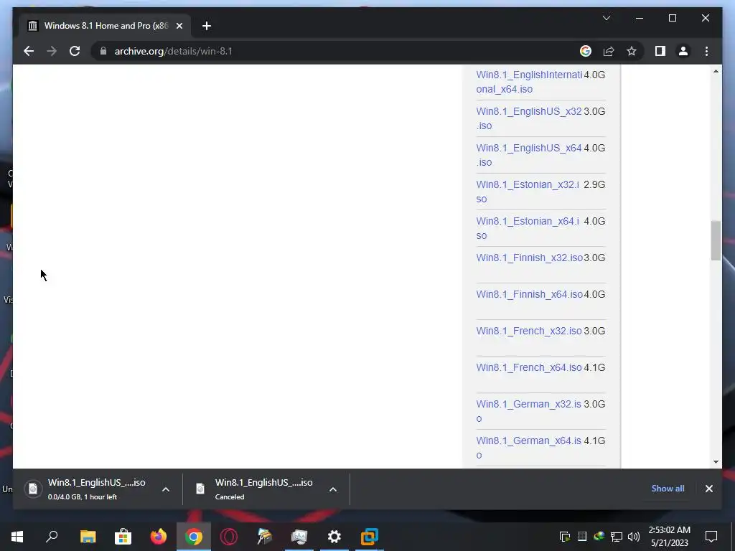Download Win8.1_French_x64.iso
The width and height of the screenshot is (735, 551).
[529, 367]
